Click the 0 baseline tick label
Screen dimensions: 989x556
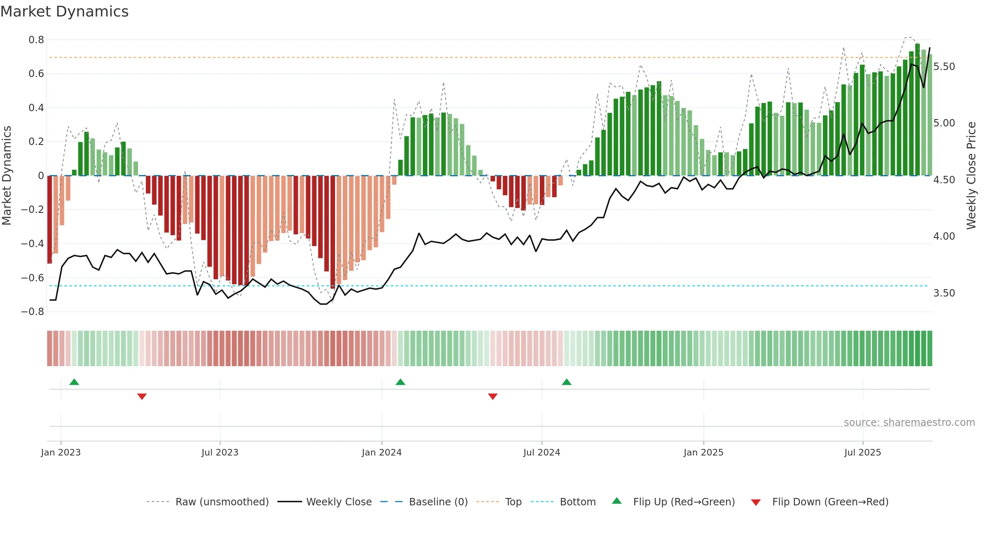point(41,176)
